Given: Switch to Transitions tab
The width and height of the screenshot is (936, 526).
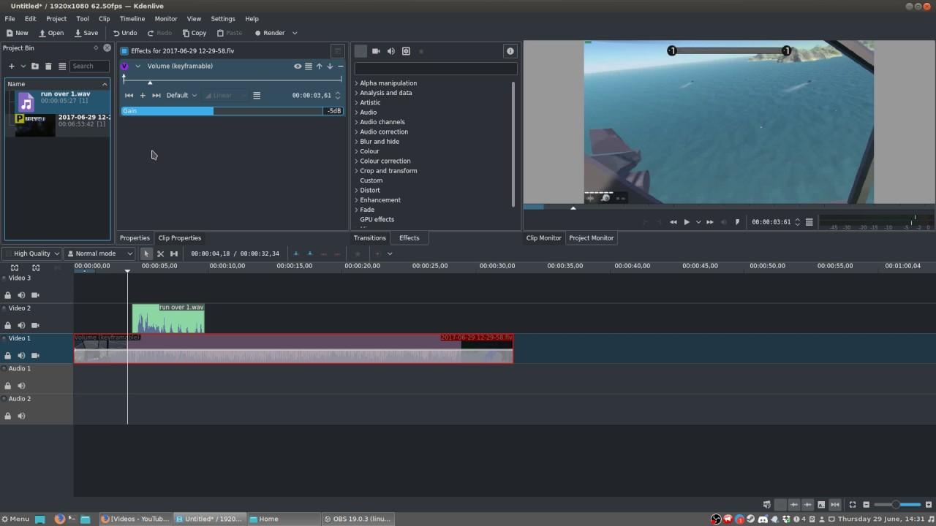Looking at the screenshot, I should 370,238.
